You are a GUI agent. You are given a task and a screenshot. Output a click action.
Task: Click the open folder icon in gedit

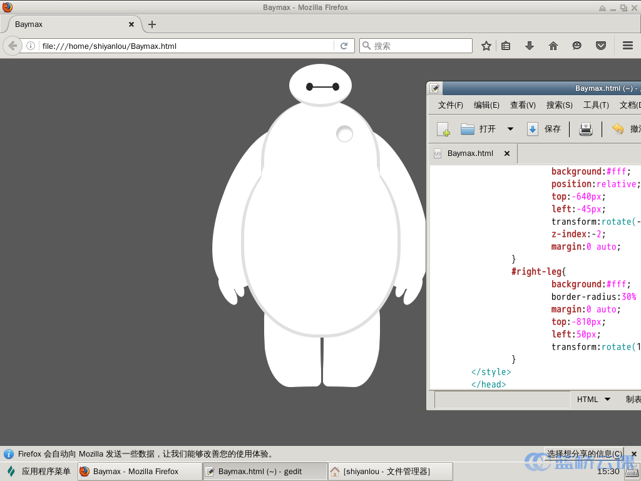click(467, 129)
